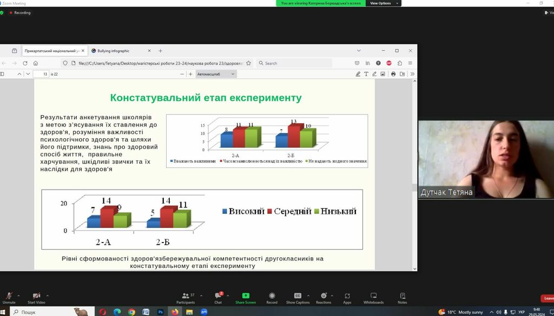Image resolution: width=554 pixels, height=316 pixels.
Task: Toggle Show Captions
Action: point(298,296)
